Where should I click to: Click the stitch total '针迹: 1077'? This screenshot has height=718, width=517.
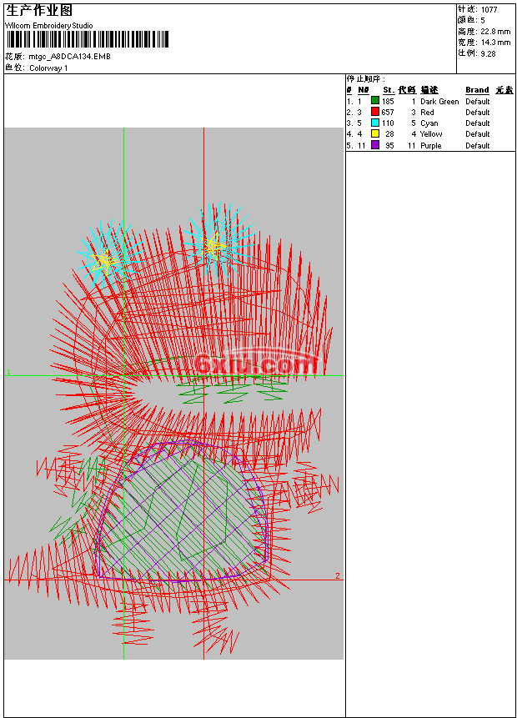tap(478, 9)
